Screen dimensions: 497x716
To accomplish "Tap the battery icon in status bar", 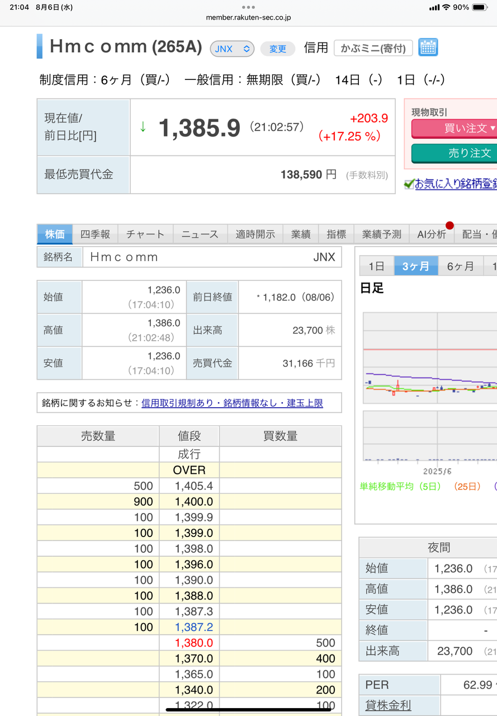I will pyautogui.click(x=480, y=7).
